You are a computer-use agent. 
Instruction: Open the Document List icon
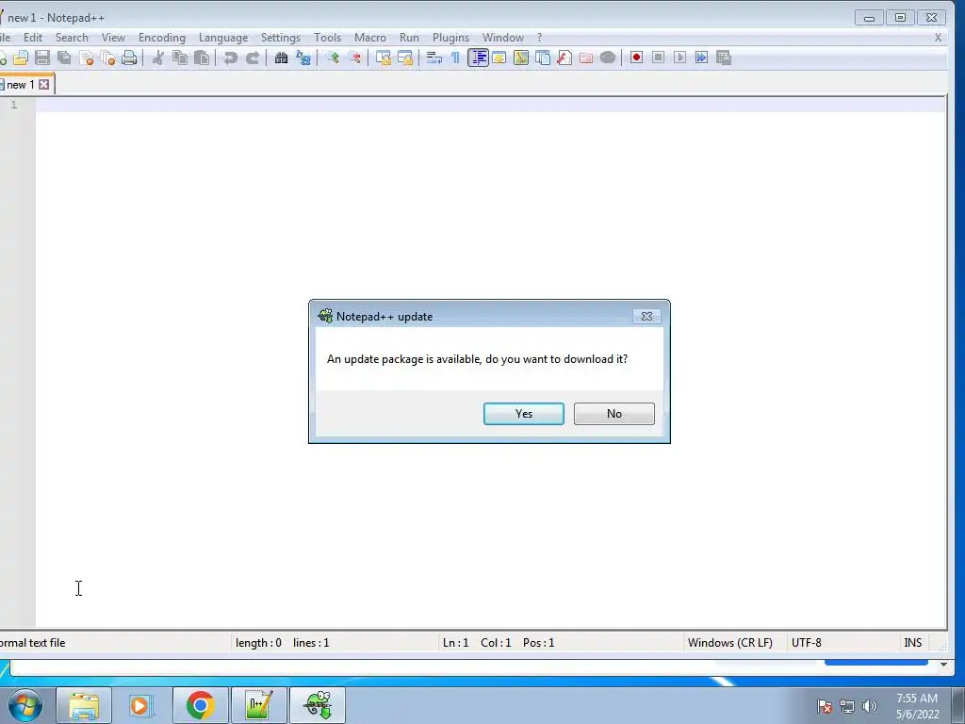coord(543,58)
